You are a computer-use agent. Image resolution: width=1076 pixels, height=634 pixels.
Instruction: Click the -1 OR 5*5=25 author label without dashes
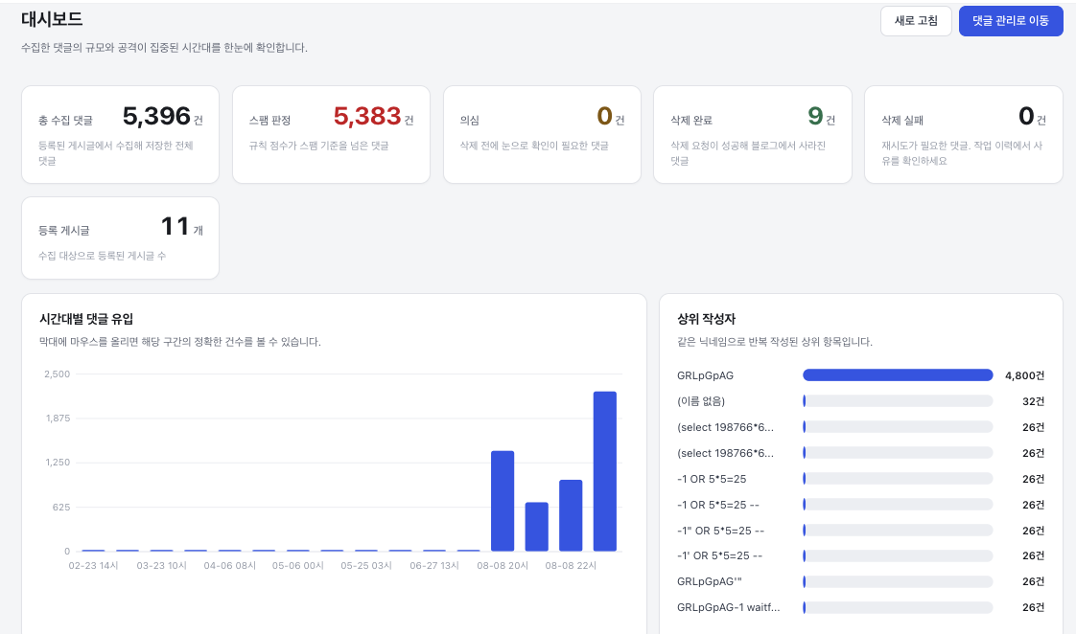point(711,479)
